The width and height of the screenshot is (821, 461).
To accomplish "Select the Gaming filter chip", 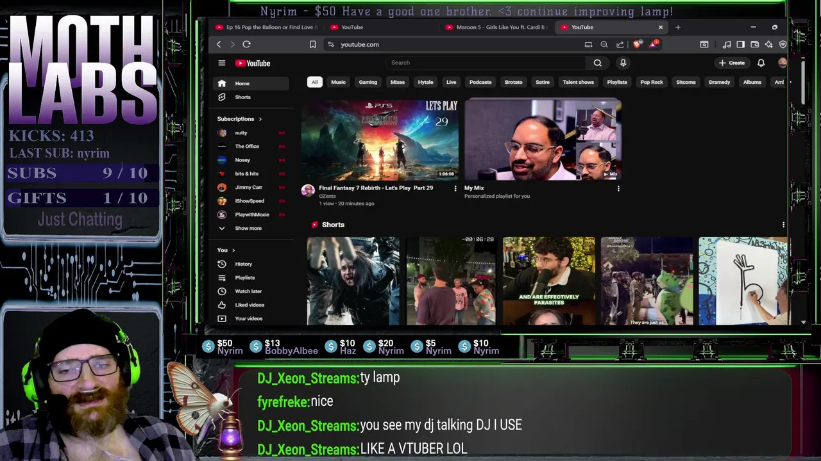I will [x=368, y=82].
